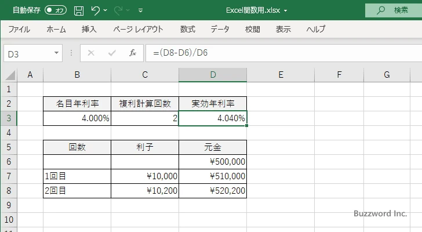Click the fill handle of cell D3
Screen dimensions: 422x232
click(246, 125)
